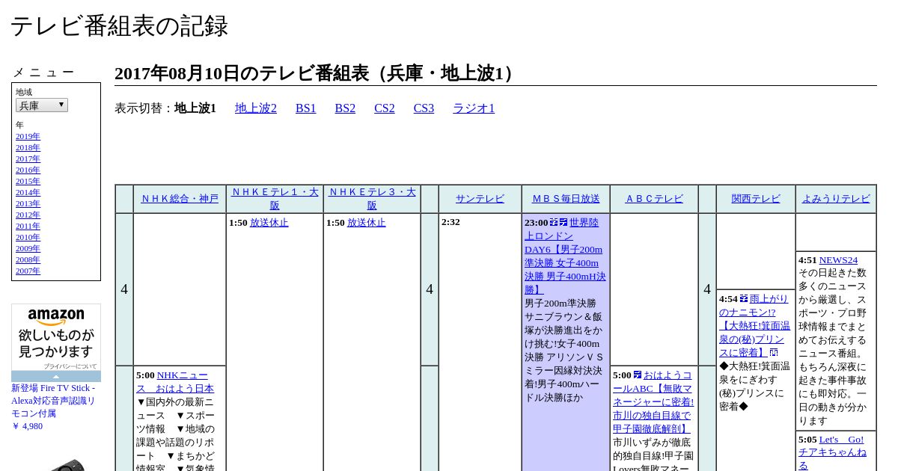
Task: Open the ＭＢＳ毎日放送 channel link
Action: (566, 199)
